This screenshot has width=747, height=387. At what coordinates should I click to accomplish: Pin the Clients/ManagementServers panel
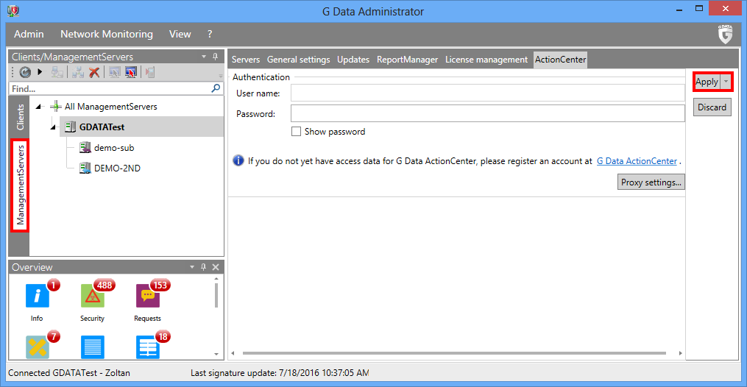[x=216, y=57]
